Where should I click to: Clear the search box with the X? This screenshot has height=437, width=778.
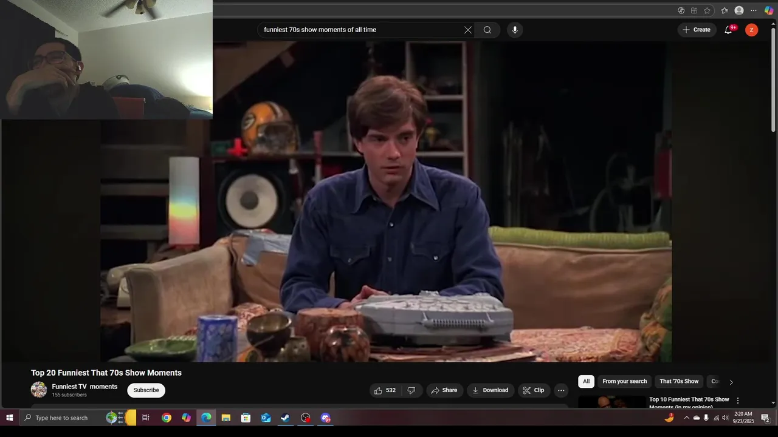(468, 30)
